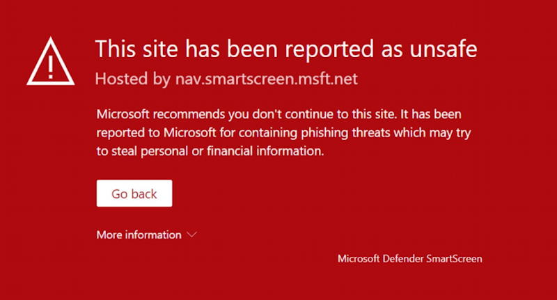Click the word 'unsafe' in the headline
The width and height of the screenshot is (557, 300).
pos(444,49)
